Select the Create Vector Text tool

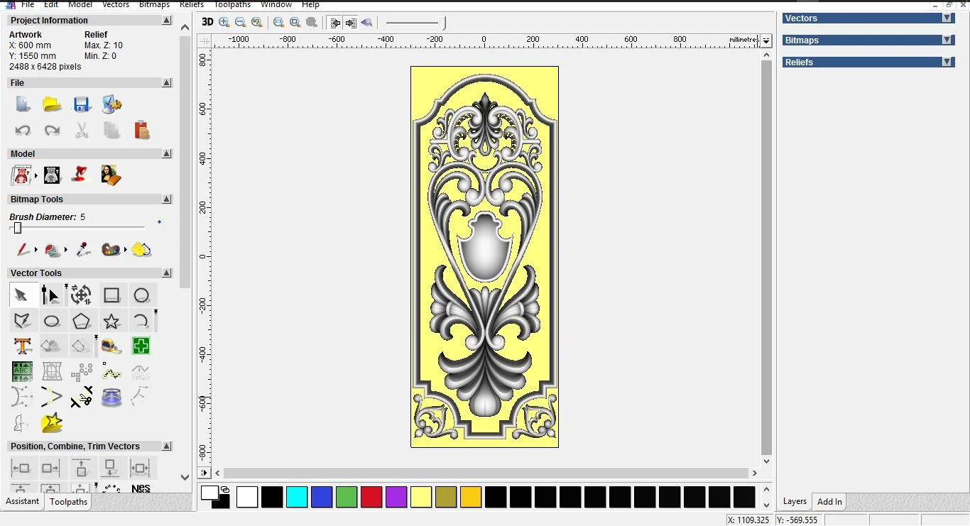point(22,346)
